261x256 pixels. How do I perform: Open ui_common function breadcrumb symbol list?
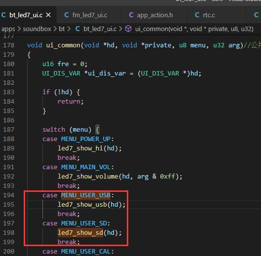194,29
